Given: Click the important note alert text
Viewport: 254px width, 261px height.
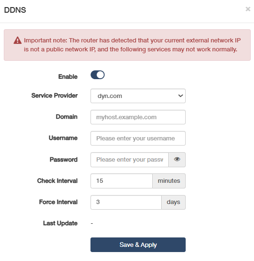Looking at the screenshot, I should tap(132, 45).
